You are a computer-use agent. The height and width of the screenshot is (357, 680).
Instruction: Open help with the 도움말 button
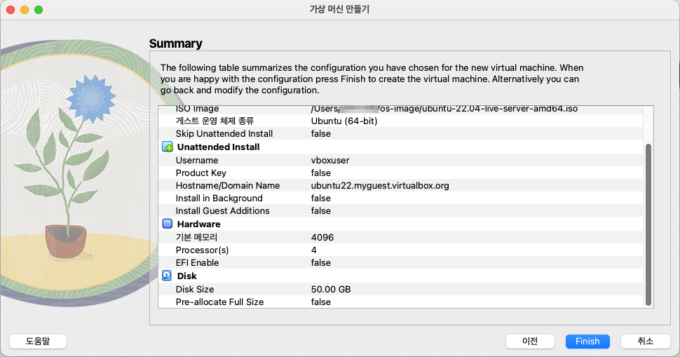[x=38, y=342]
